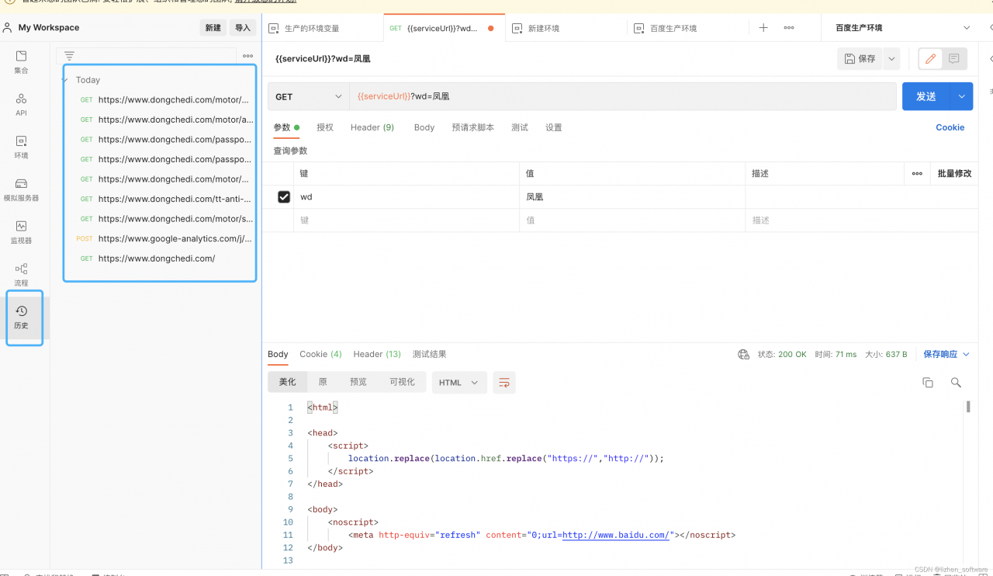Click the http://www.baidu.com/ link in response
The width and height of the screenshot is (993, 576).
[616, 535]
